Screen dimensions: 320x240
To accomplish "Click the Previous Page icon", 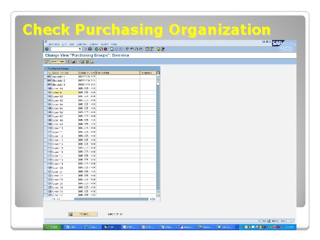I will (132, 49).
